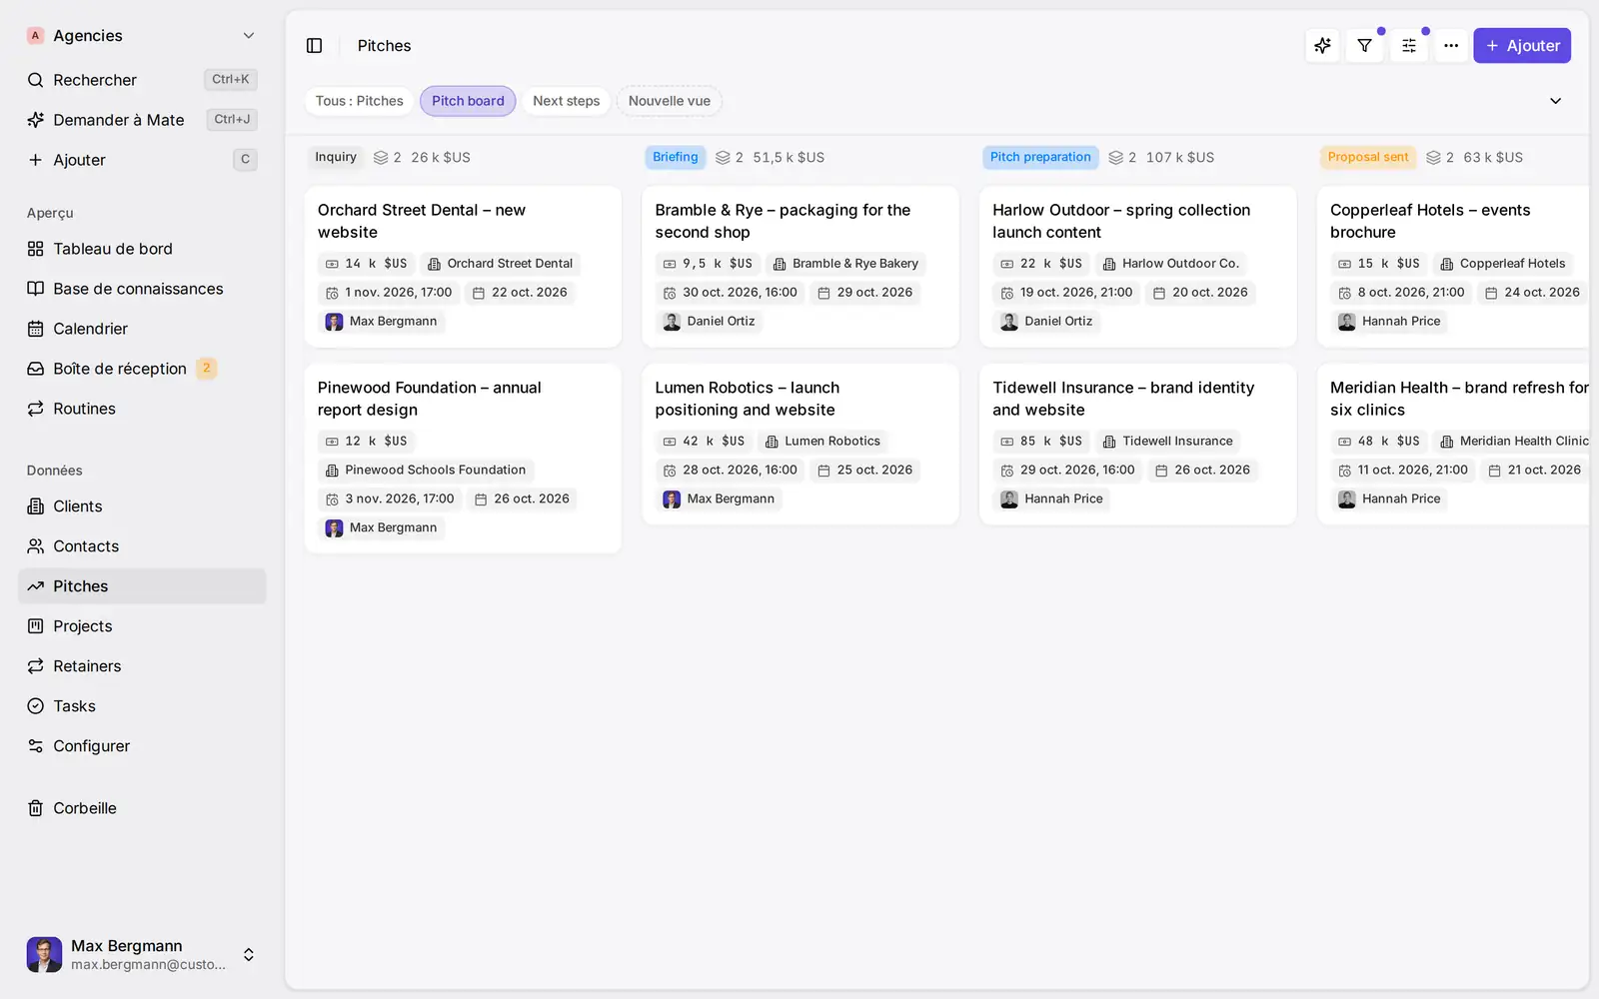Go to Calendrier
Viewport: 1599px width, 999px height.
(x=142, y=329)
